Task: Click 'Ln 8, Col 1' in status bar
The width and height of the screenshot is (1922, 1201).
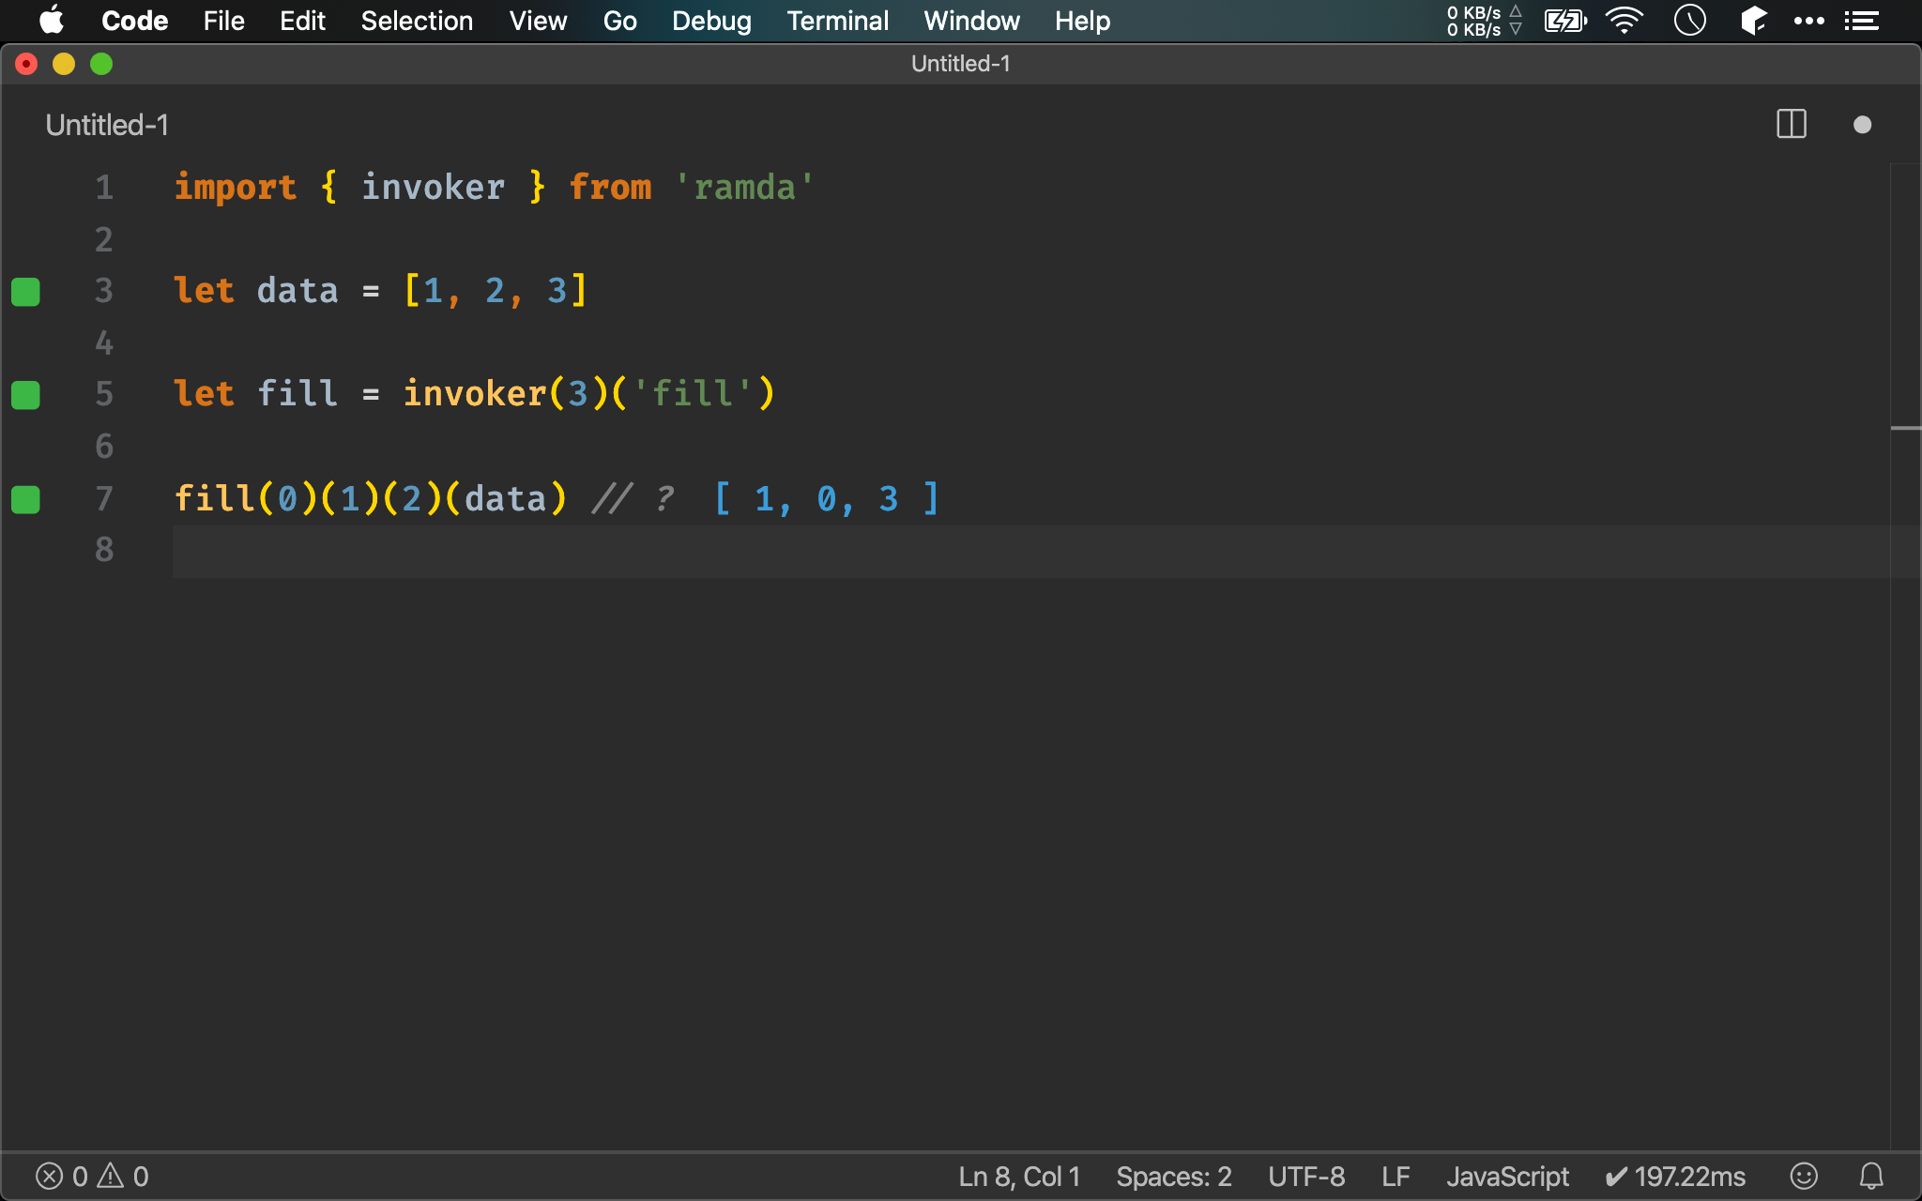Action: [x=1019, y=1177]
